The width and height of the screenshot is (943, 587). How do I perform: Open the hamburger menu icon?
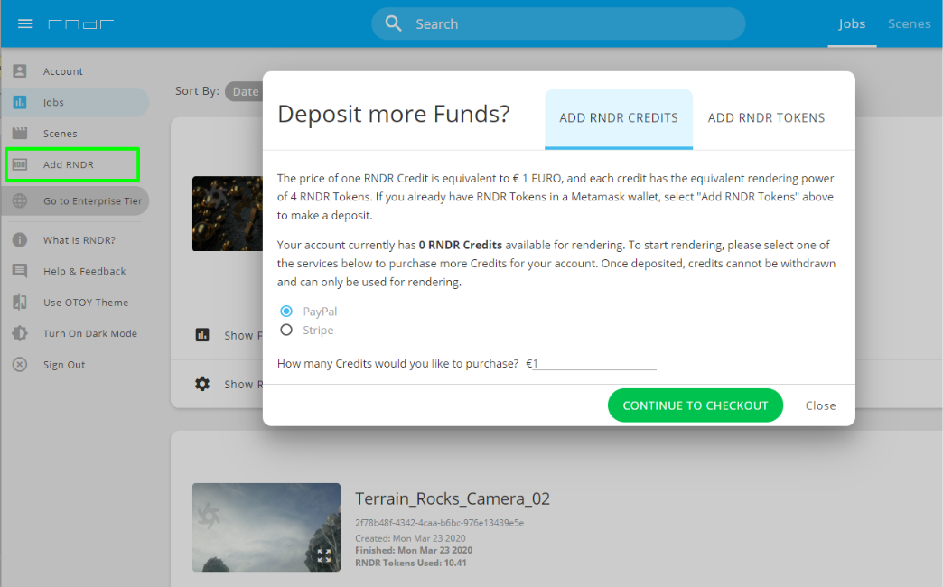(x=24, y=24)
